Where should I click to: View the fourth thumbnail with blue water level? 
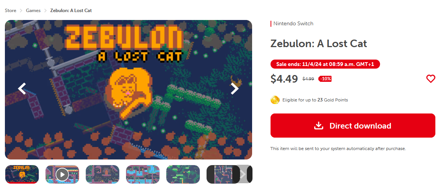click(143, 174)
